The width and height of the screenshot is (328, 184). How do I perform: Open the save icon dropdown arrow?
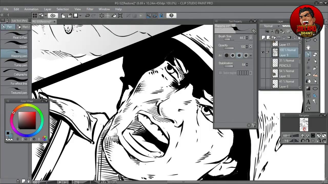click(80, 16)
